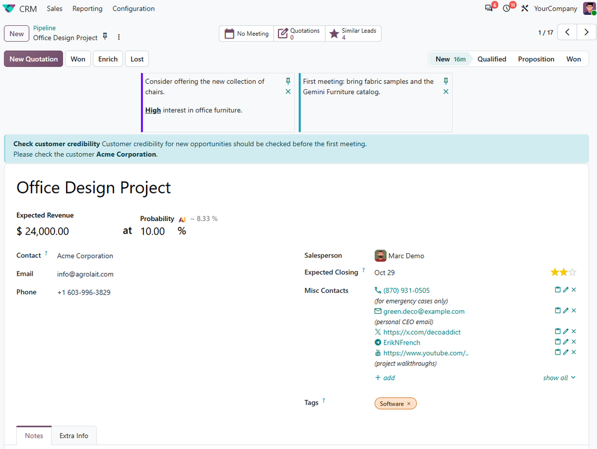This screenshot has height=449, width=597.
Task: Open the user avatar menu
Action: [x=589, y=8]
